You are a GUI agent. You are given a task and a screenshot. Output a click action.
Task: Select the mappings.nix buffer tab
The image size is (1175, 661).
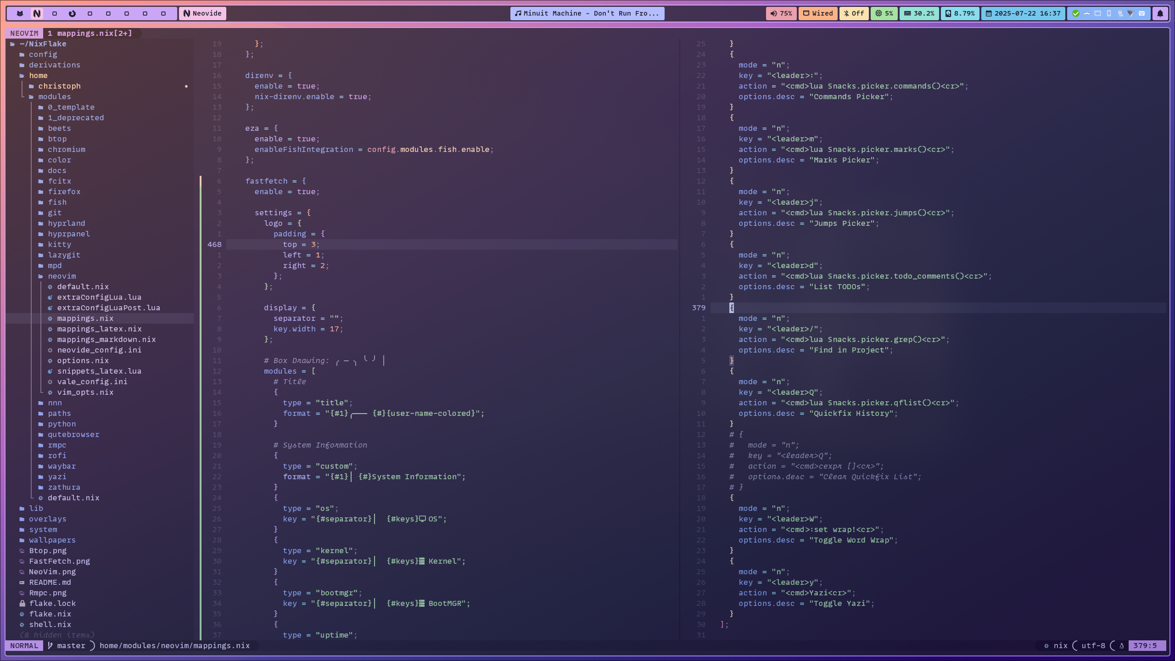[90, 33]
